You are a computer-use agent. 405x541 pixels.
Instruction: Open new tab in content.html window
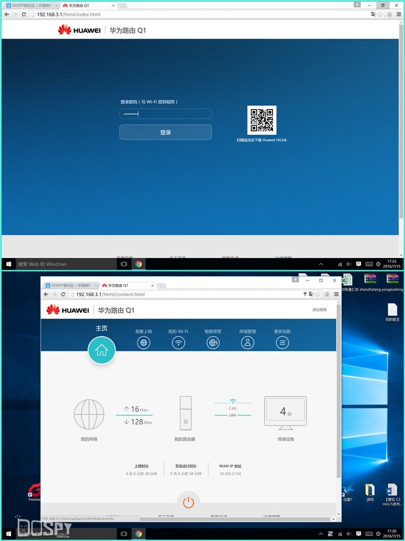pos(162,285)
